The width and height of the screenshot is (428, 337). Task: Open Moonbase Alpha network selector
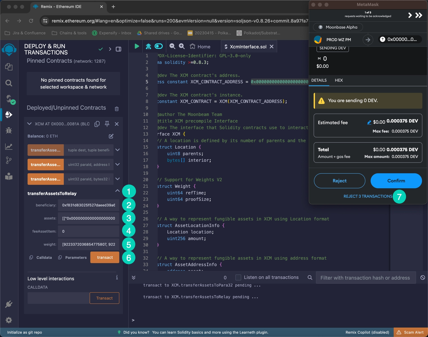pyautogui.click(x=338, y=27)
